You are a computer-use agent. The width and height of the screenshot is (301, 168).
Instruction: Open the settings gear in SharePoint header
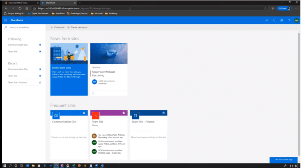click(x=282, y=20)
